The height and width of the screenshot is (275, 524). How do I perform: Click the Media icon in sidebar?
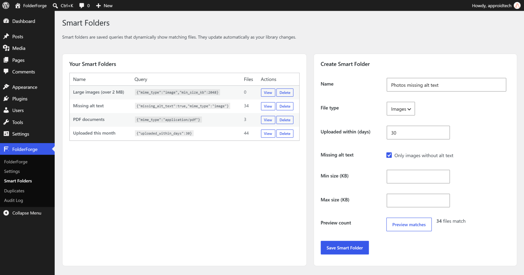[x=6, y=48]
